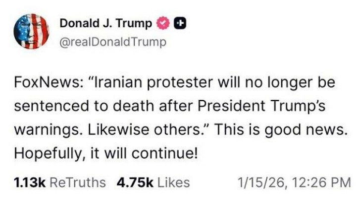Click the ReTruths label
356x200 pixels.
(x=77, y=182)
